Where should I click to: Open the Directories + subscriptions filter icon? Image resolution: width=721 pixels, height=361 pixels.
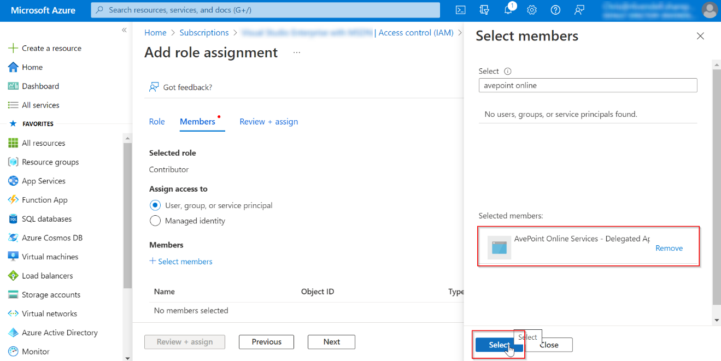tap(484, 10)
